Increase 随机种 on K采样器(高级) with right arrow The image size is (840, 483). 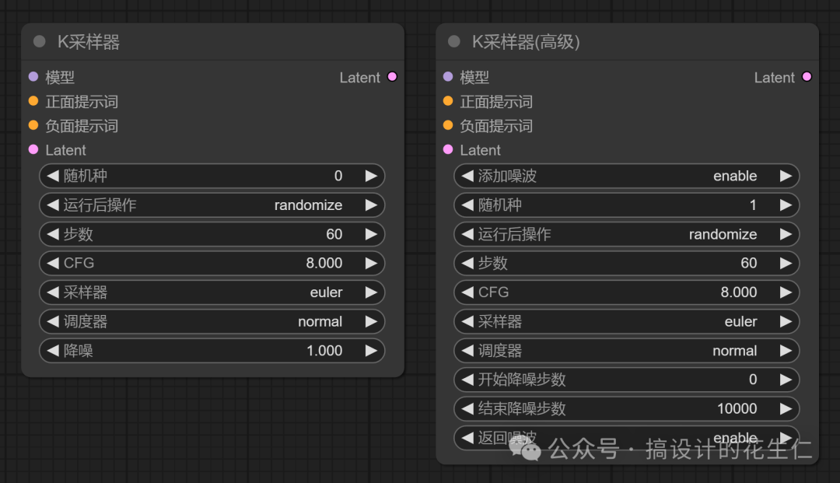[786, 205]
